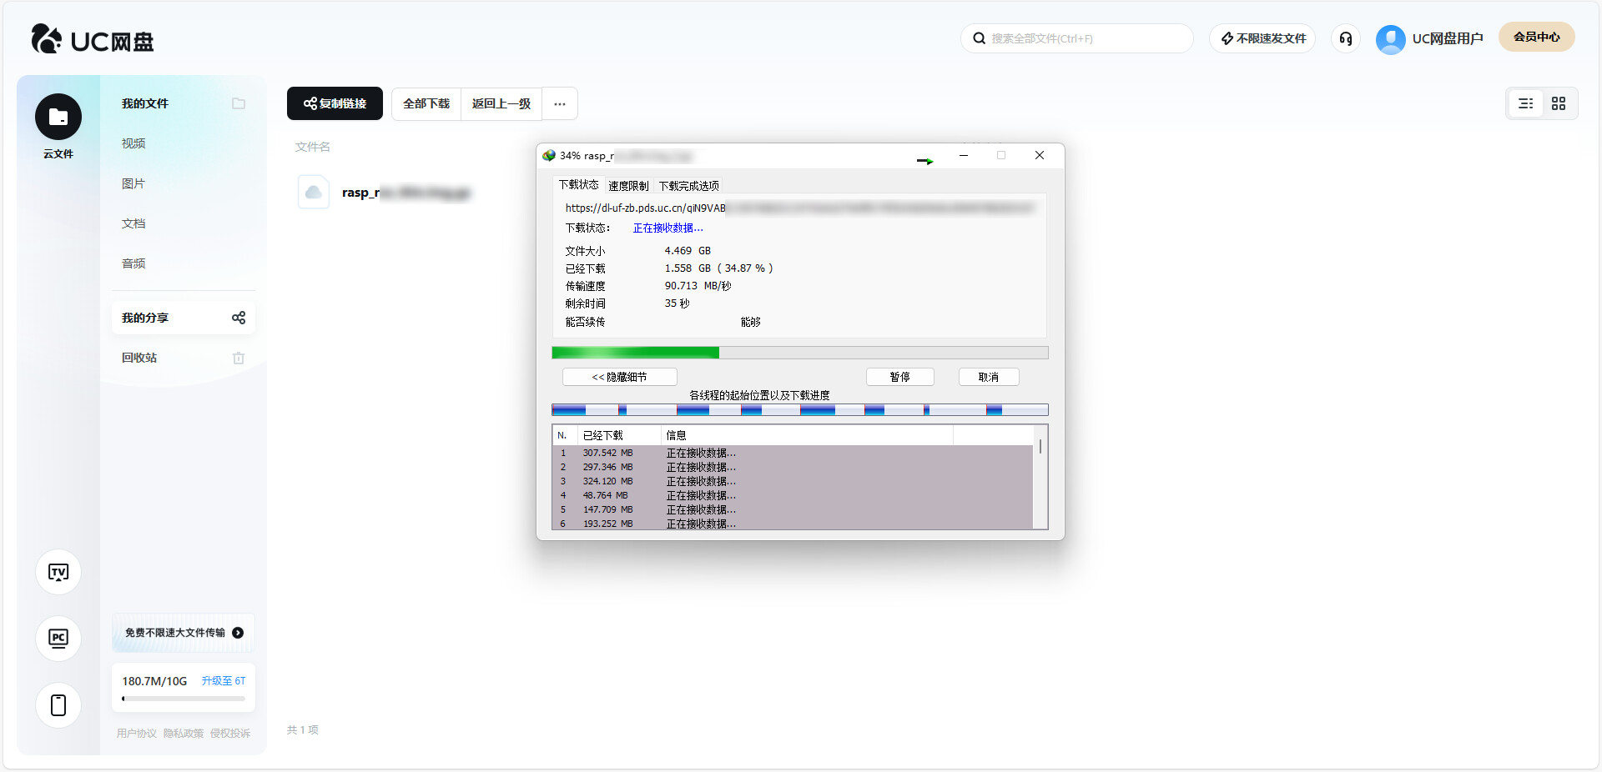
Task: Select thread row 147.709 MB
Action: pos(793,509)
